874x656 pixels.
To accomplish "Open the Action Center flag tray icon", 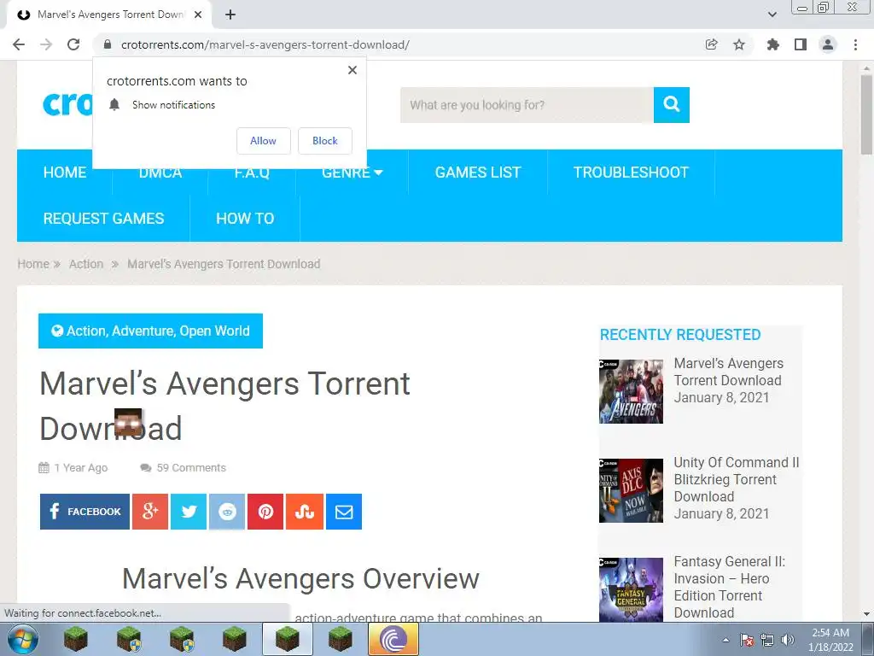I will (x=747, y=640).
